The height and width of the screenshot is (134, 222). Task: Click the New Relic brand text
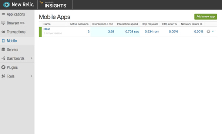point(23,4)
